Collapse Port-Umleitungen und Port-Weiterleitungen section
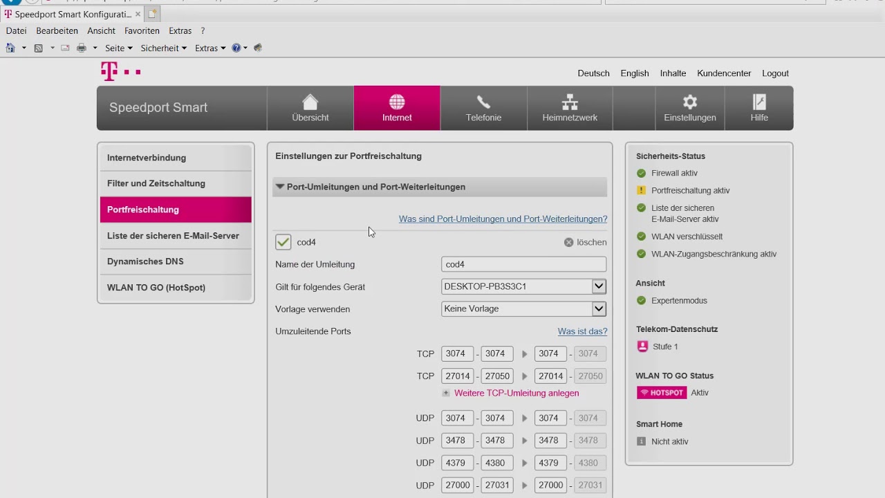Viewport: 885px width, 498px height. click(x=440, y=187)
